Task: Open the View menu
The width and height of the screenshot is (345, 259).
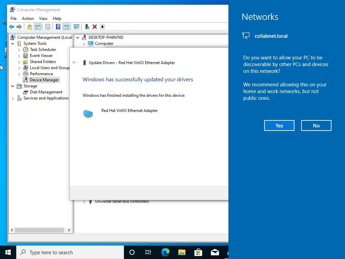Action: (x=43, y=19)
